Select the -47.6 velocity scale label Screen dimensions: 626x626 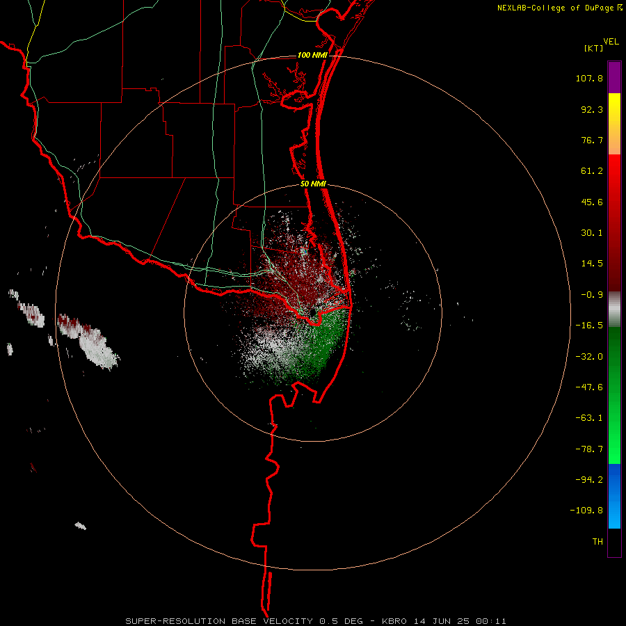[589, 387]
